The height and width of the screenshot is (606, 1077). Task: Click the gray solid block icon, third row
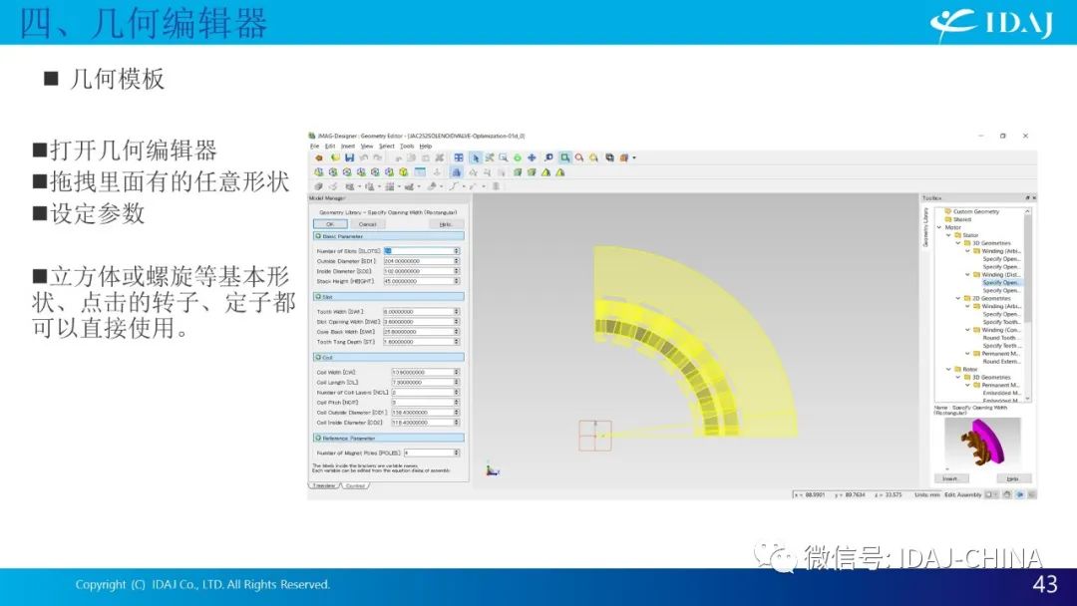click(318, 186)
